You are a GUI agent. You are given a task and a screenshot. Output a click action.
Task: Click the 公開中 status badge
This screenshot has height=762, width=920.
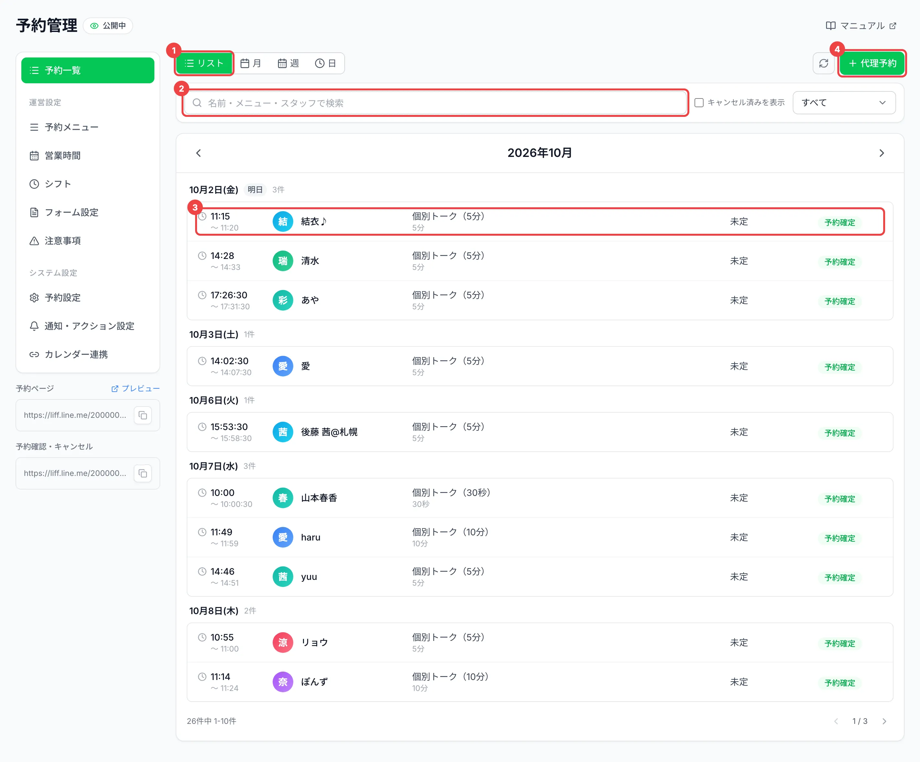click(x=108, y=26)
